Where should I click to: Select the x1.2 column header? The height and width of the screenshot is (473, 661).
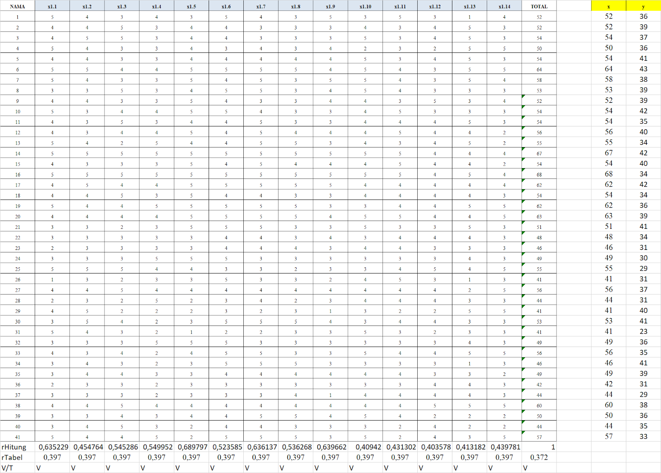87,6
